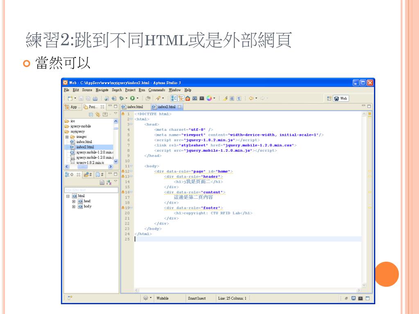Toggle the App Explorer toolbar icon
Screen dimensions: 419x314
pyautogui.click(x=181, y=98)
